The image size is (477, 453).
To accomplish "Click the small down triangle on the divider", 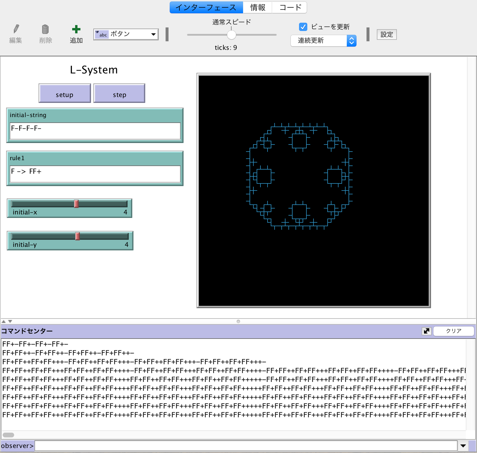I will coord(10,321).
